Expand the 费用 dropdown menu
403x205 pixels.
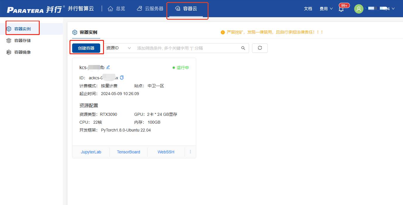point(326,9)
